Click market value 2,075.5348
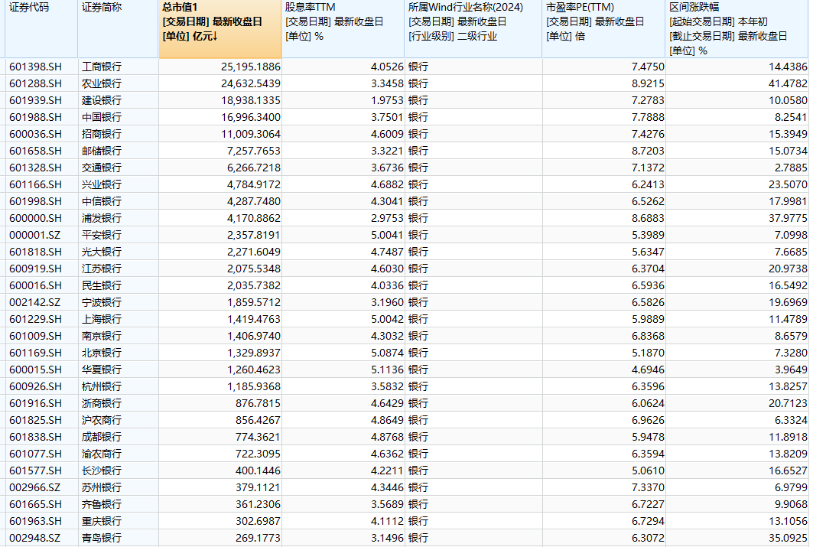Screen dimensions: 813x547 coord(254,269)
